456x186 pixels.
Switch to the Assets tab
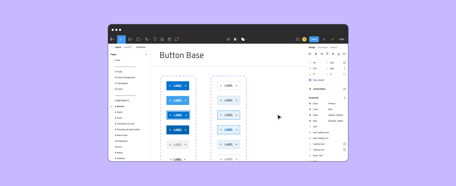point(127,47)
